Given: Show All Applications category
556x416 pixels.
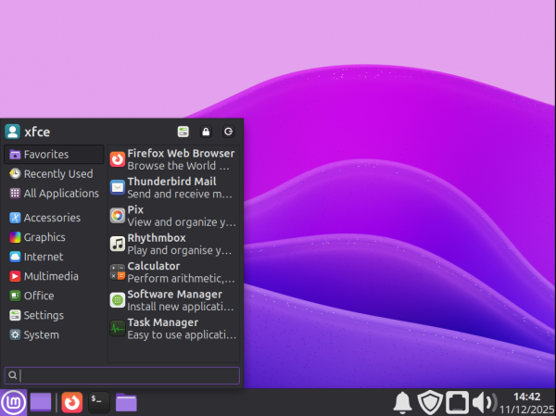Looking at the screenshot, I should [x=54, y=194].
